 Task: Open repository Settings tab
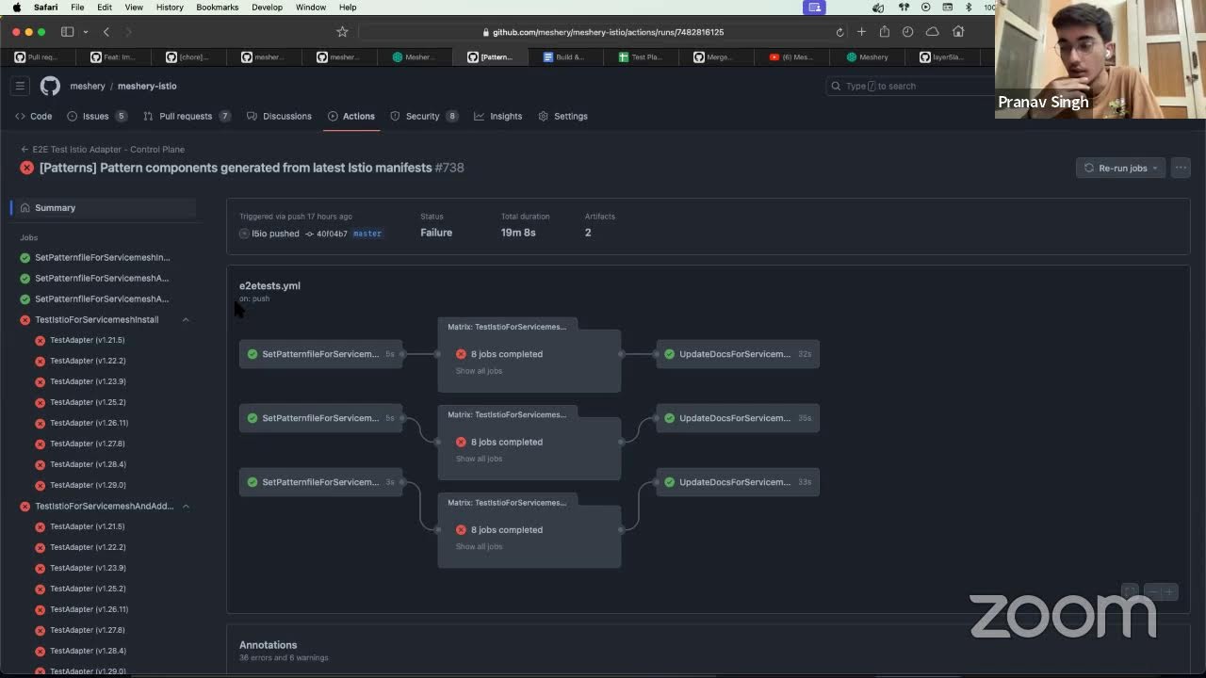(562, 116)
